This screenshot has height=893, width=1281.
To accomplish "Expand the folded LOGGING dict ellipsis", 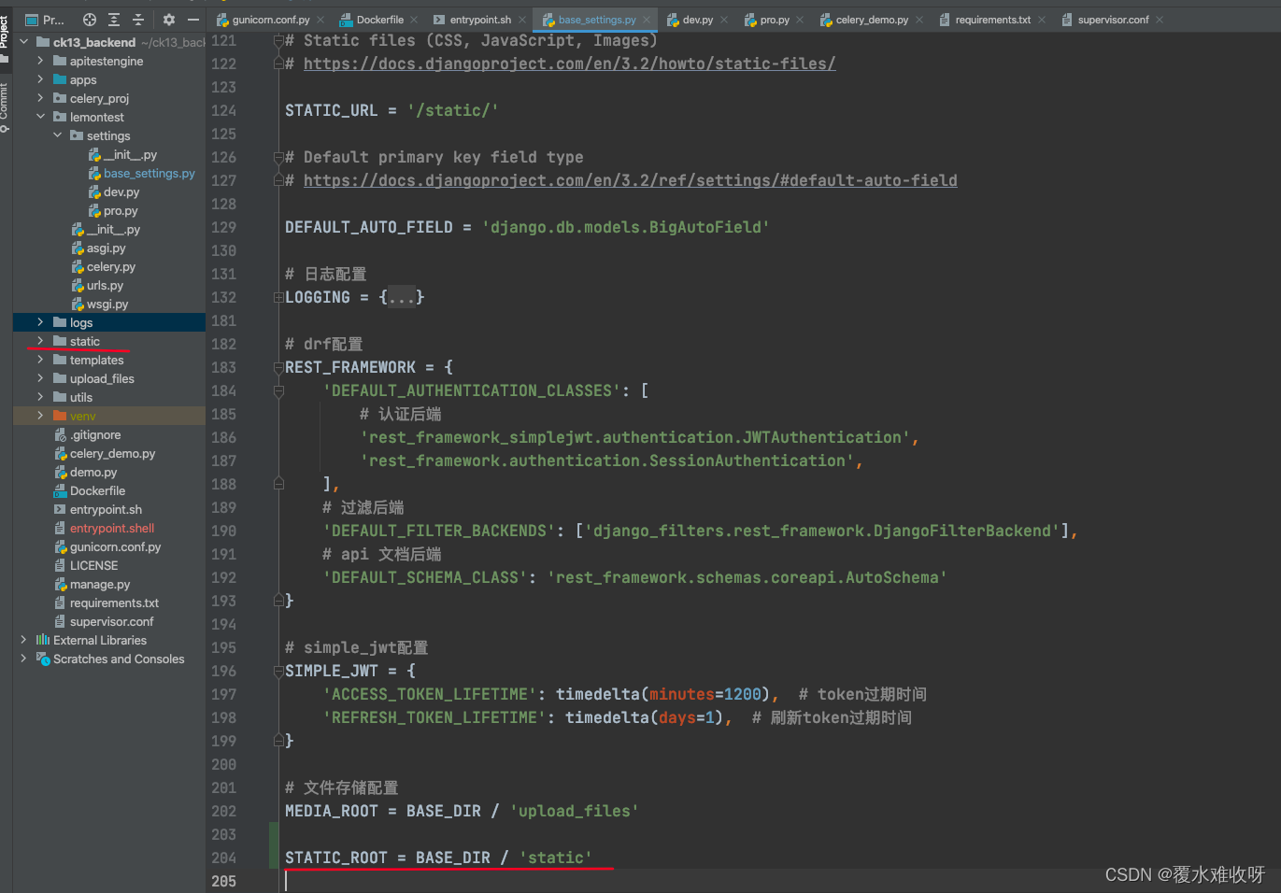I will click(x=402, y=297).
